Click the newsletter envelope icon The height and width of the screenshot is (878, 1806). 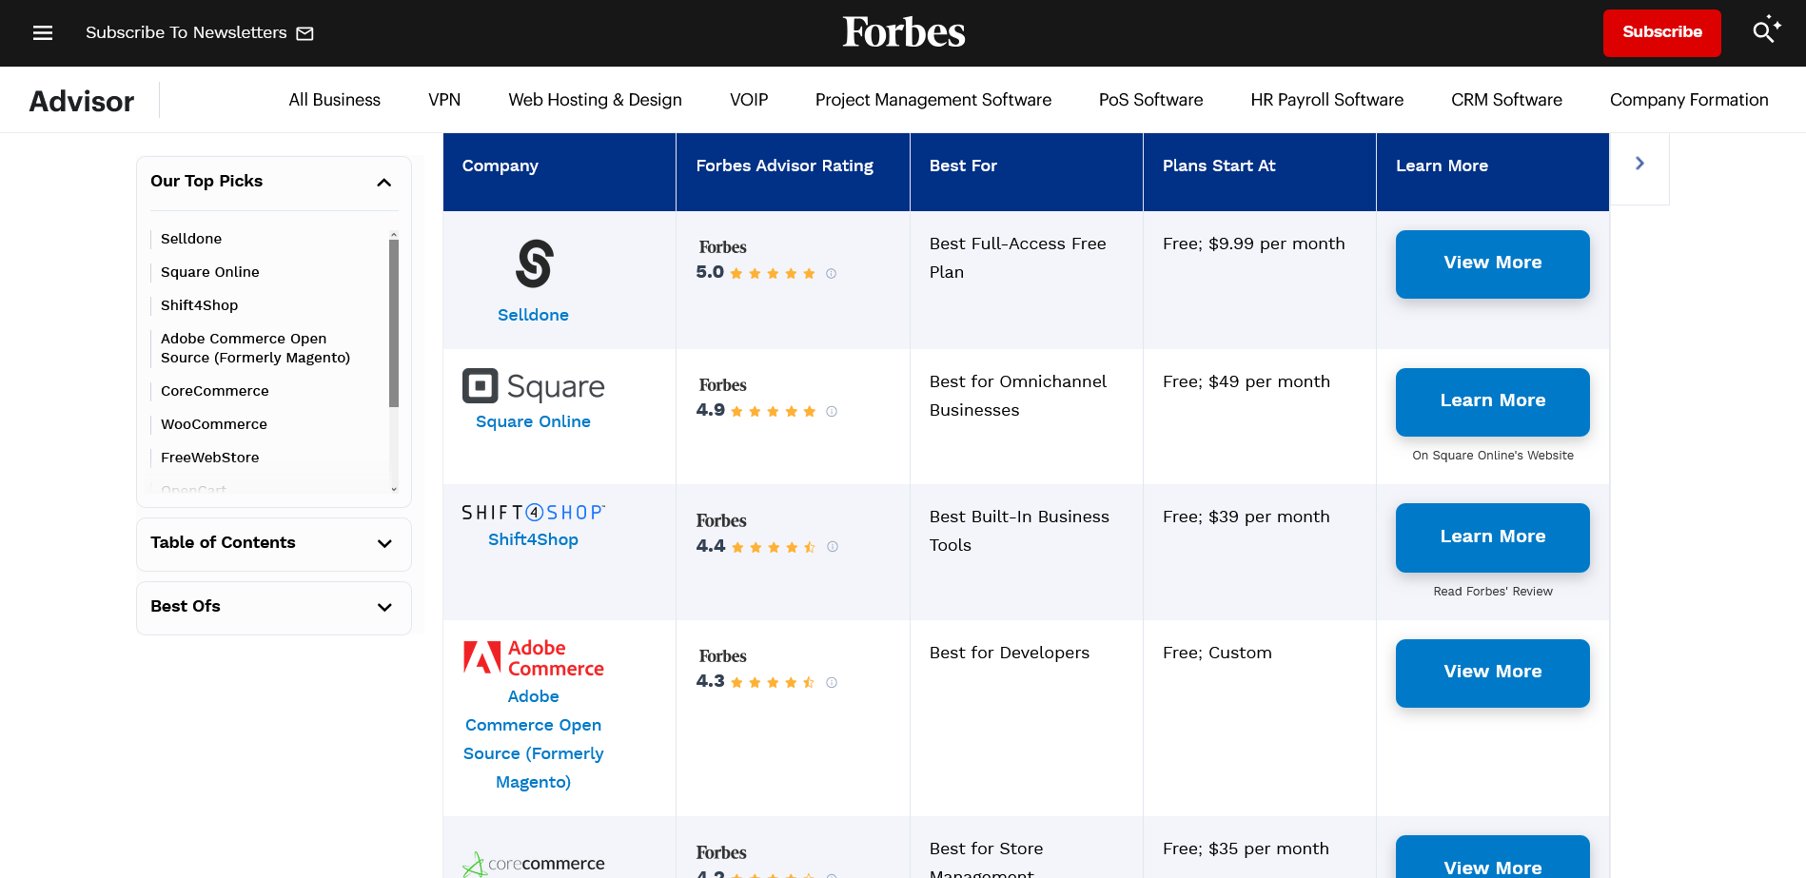pyautogui.click(x=304, y=33)
